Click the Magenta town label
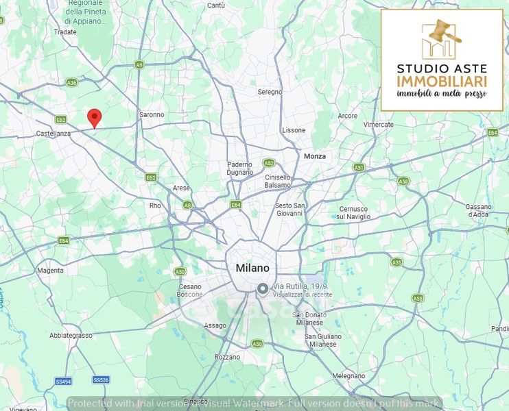The height and width of the screenshot is (411, 509). pyautogui.click(x=50, y=271)
